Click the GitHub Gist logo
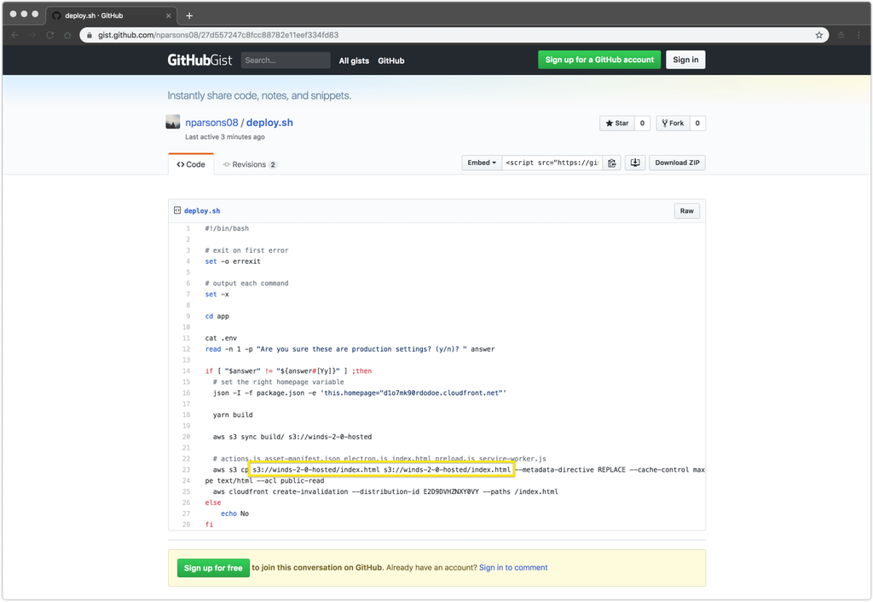The width and height of the screenshot is (873, 602). 199,60
